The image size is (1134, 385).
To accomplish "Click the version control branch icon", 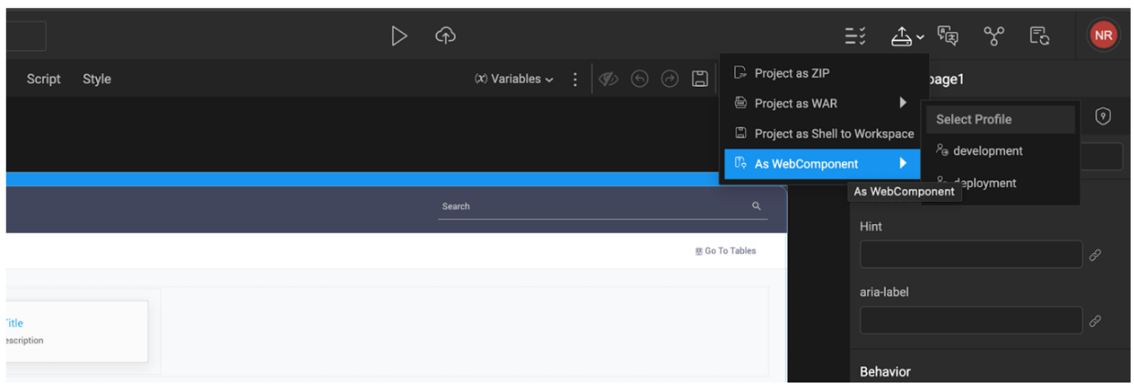I will tap(994, 35).
